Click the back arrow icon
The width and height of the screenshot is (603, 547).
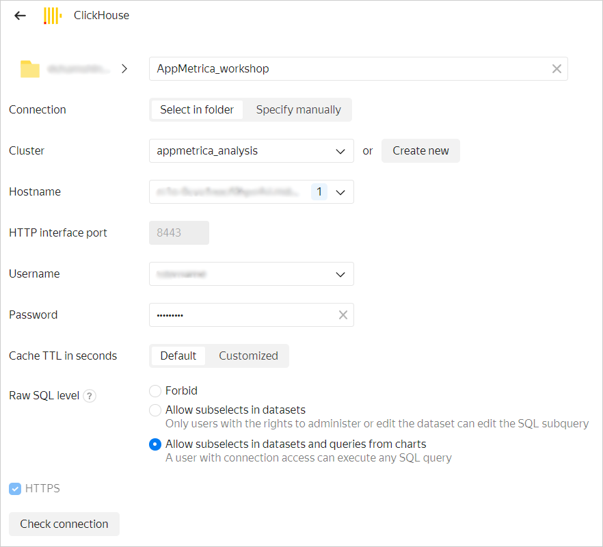tap(21, 15)
